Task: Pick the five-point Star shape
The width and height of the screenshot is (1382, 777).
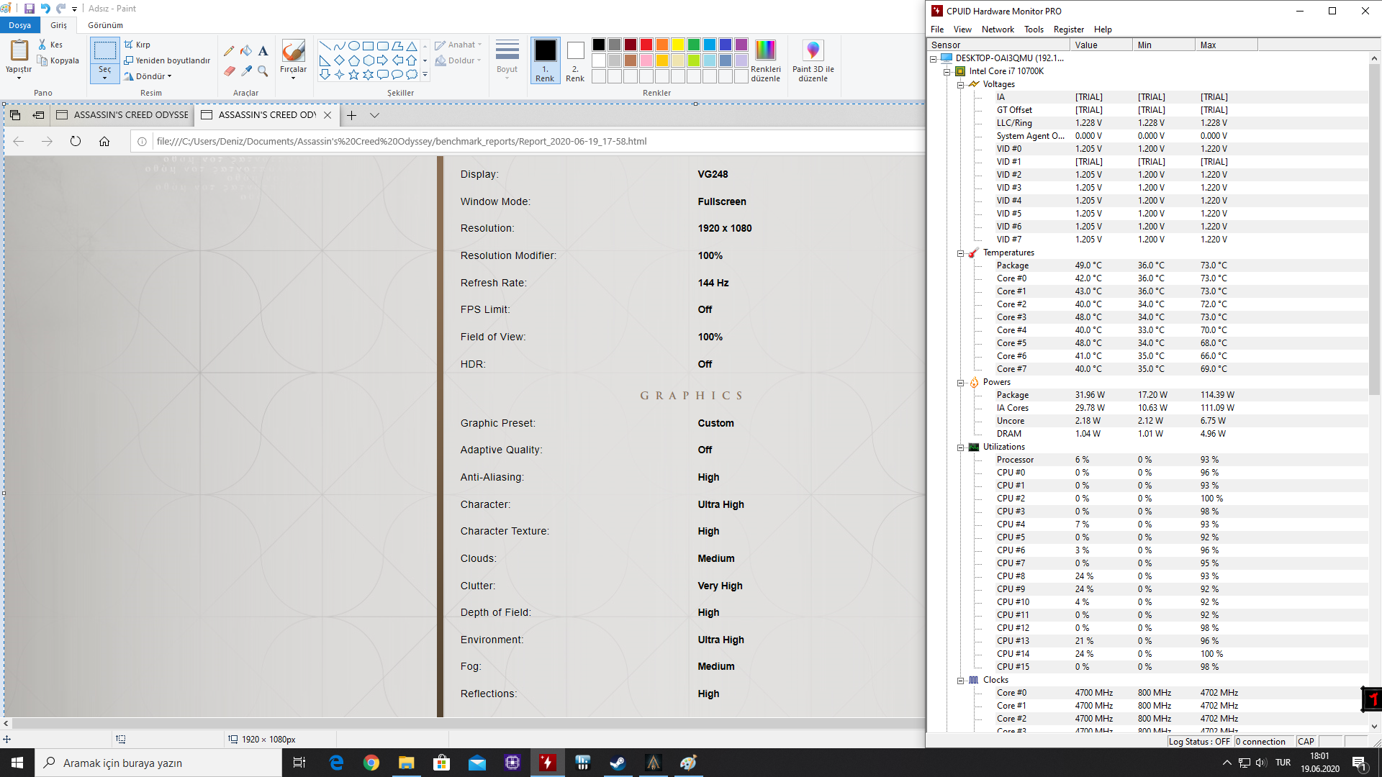Action: (x=353, y=74)
